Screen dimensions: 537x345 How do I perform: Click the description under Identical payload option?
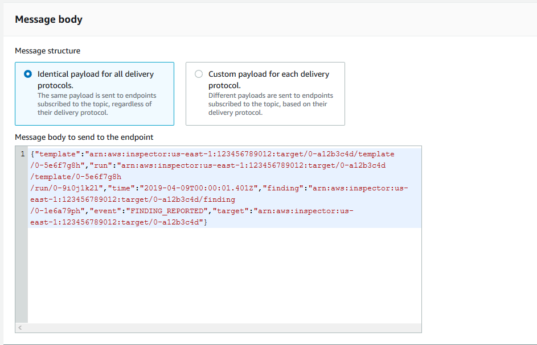coord(97,104)
